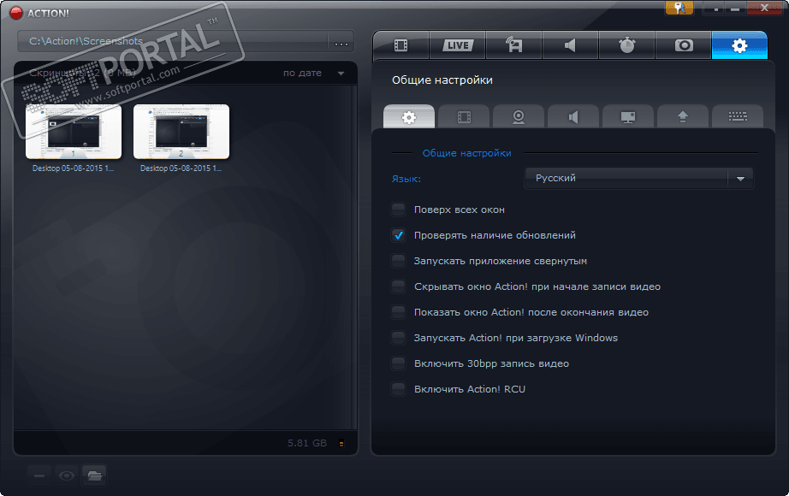
Task: Click the second 'Desktop 05-08-2015 1...' filename
Action: click(181, 168)
